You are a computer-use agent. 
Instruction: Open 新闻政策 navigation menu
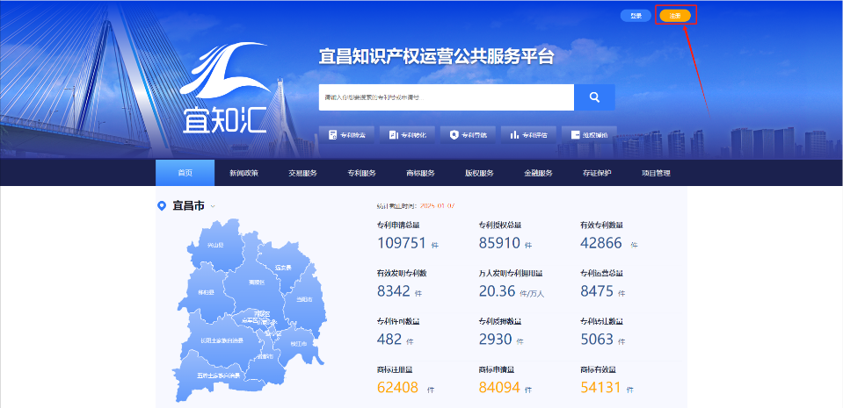[x=243, y=173]
